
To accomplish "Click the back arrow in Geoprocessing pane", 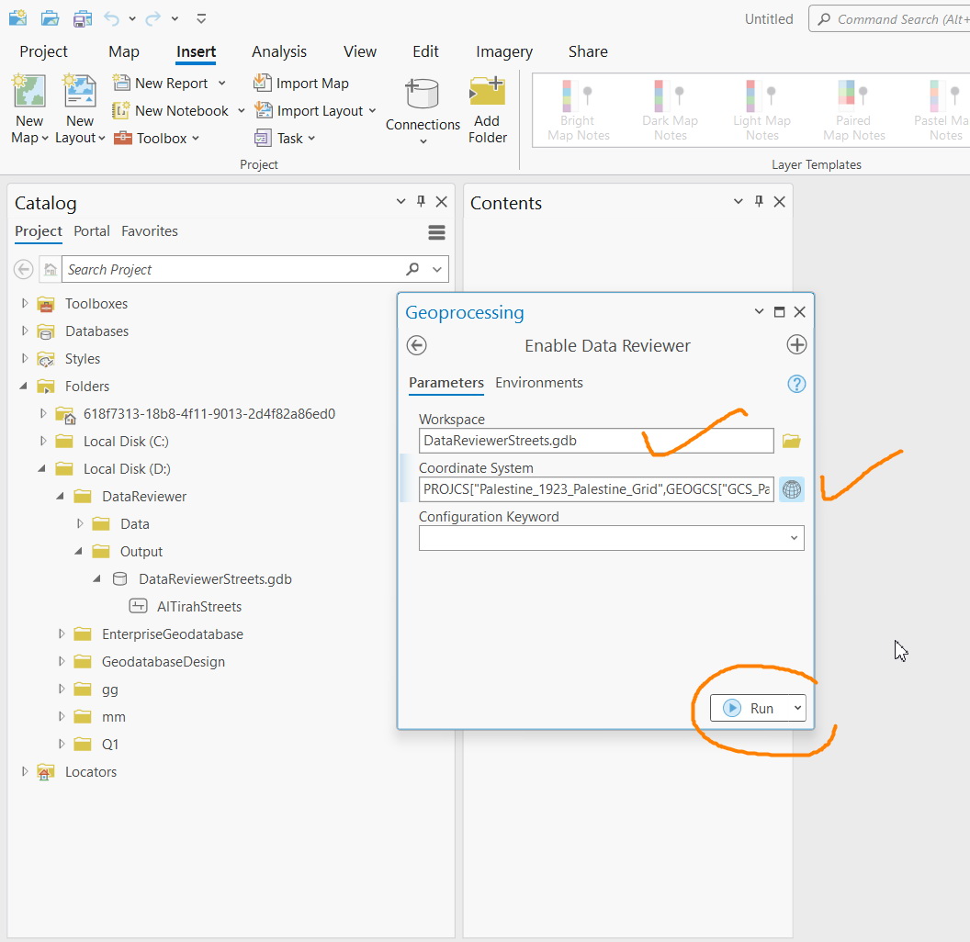I will pos(416,345).
